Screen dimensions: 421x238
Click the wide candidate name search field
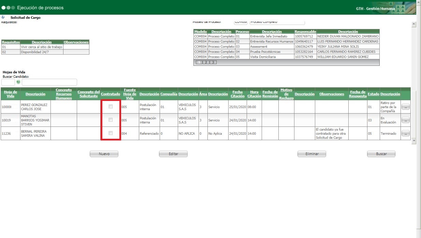49,82
